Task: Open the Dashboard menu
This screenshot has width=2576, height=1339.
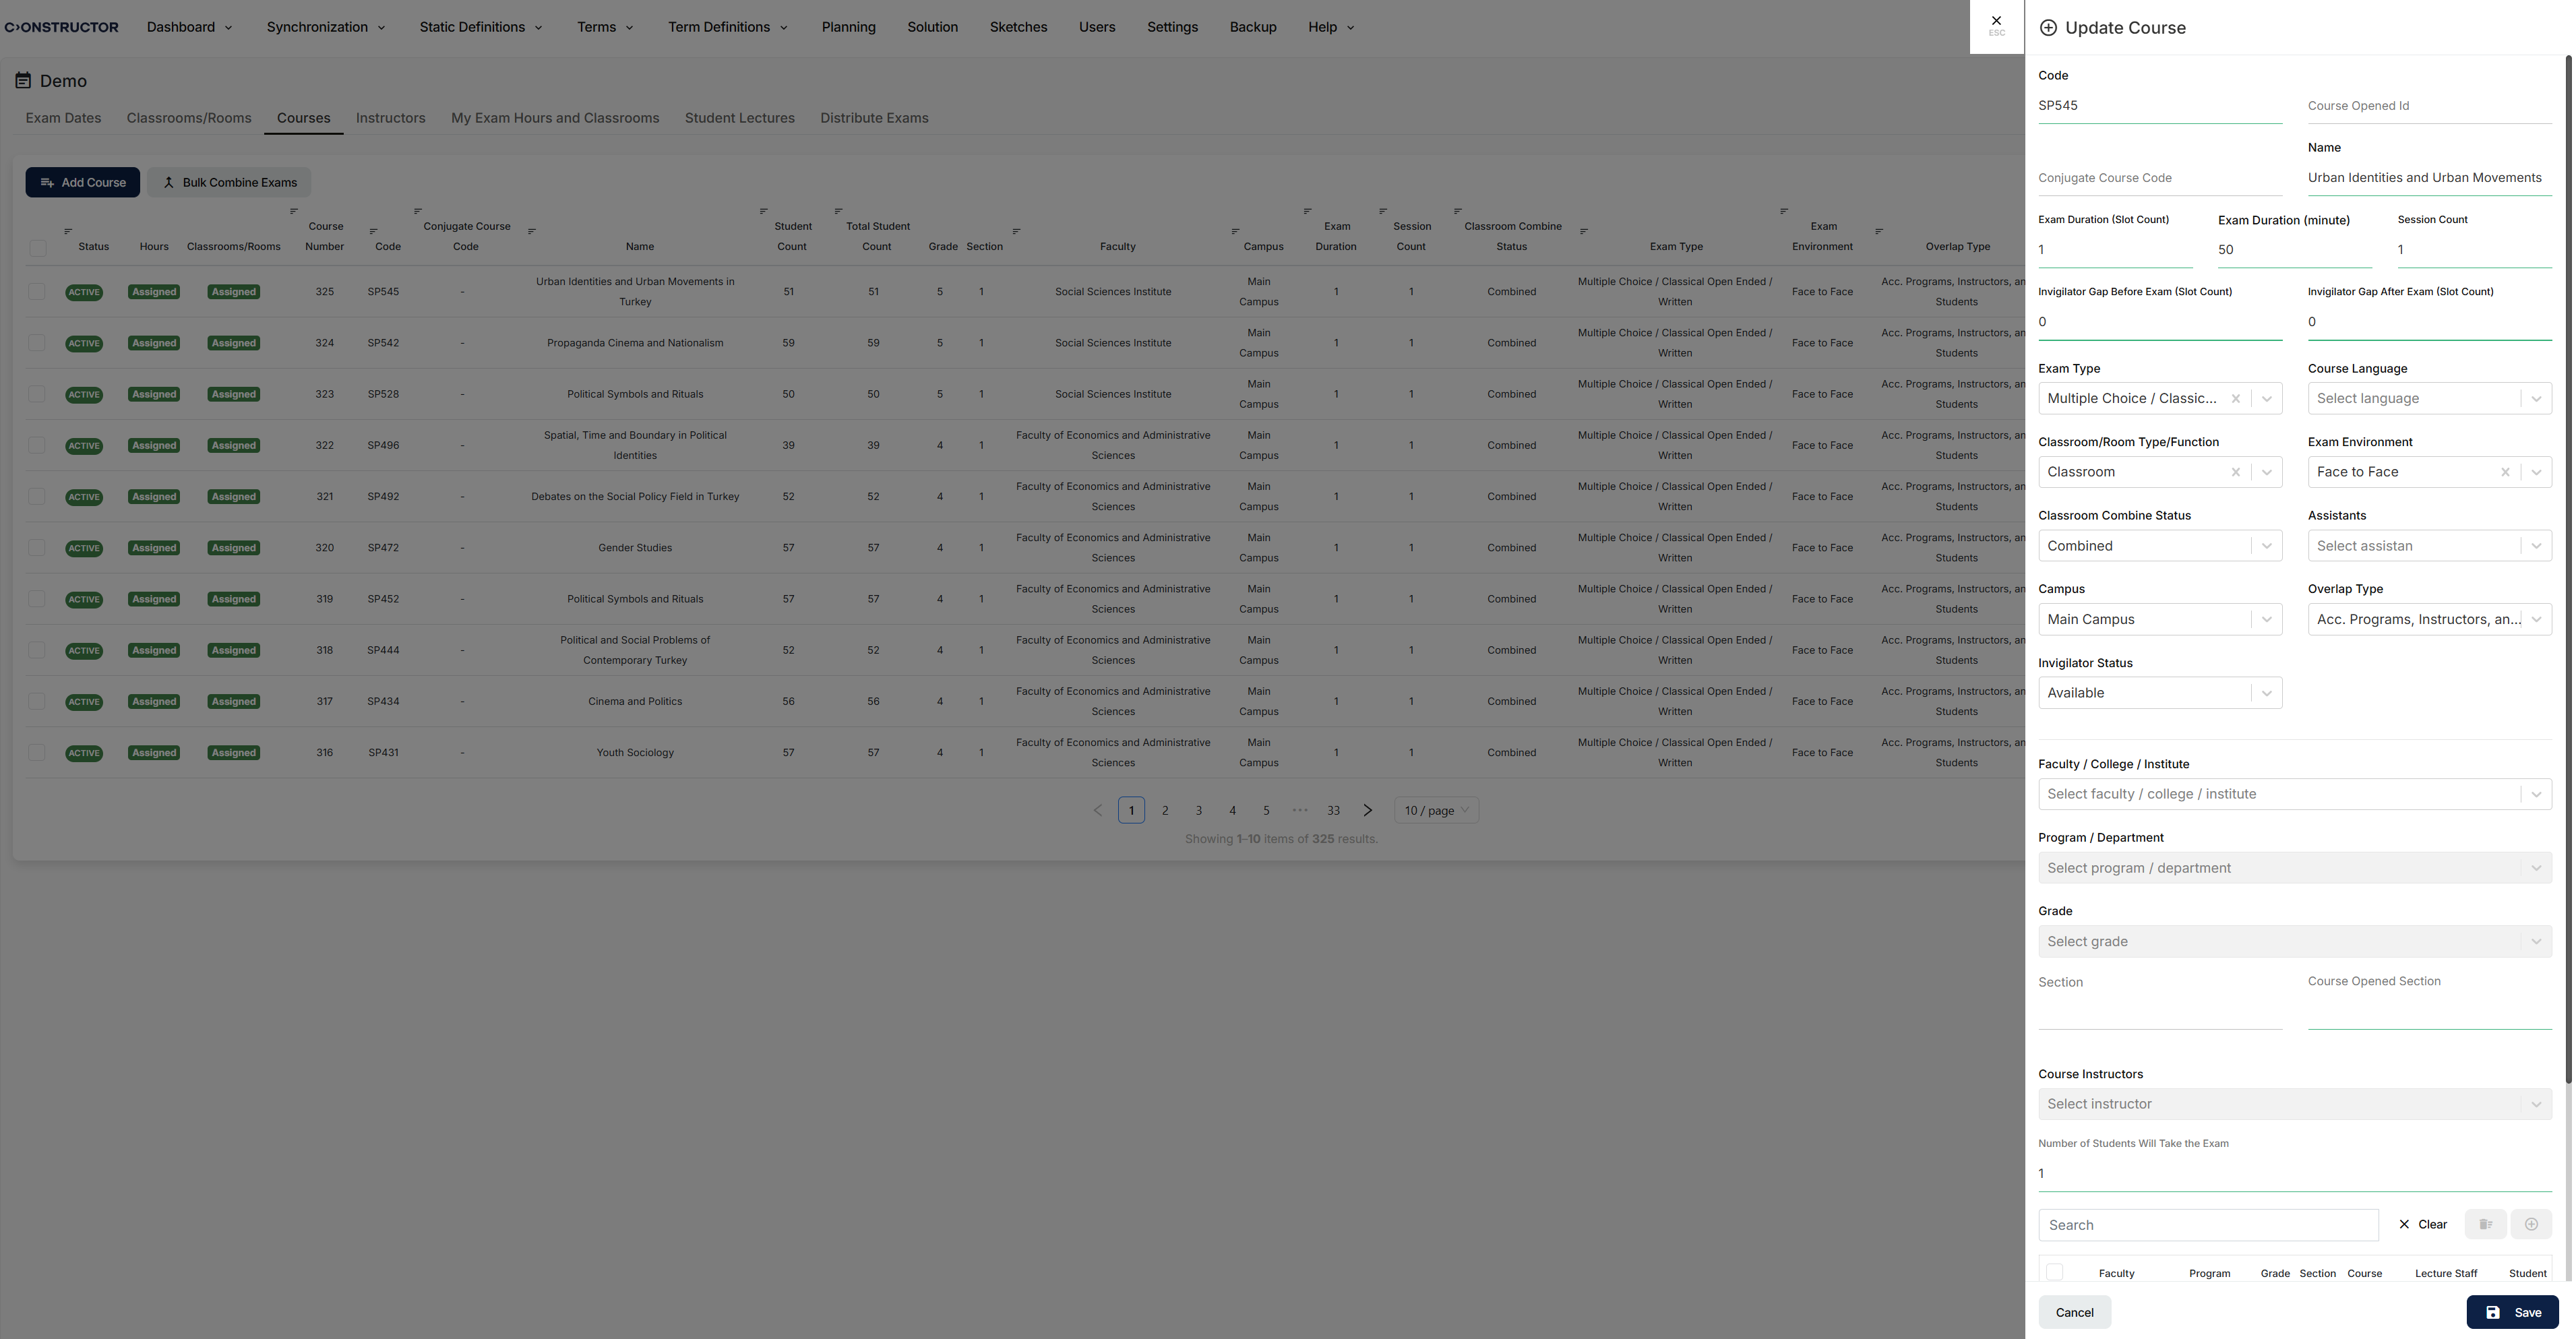Action: (x=189, y=27)
